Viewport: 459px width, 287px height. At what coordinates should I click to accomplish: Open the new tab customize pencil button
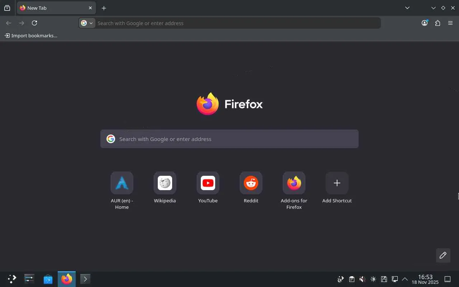pyautogui.click(x=443, y=255)
